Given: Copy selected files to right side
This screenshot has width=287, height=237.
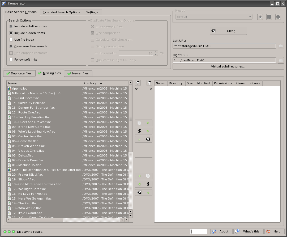Looking at the screenshot, I should click(143, 123).
